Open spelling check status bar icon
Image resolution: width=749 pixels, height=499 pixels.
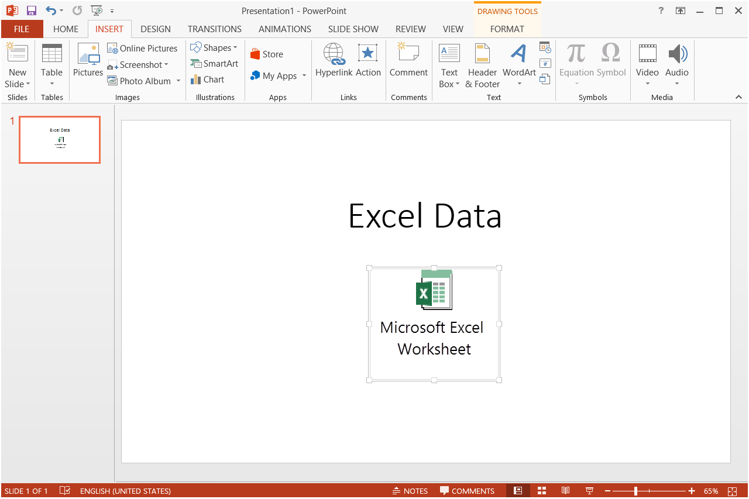[65, 491]
